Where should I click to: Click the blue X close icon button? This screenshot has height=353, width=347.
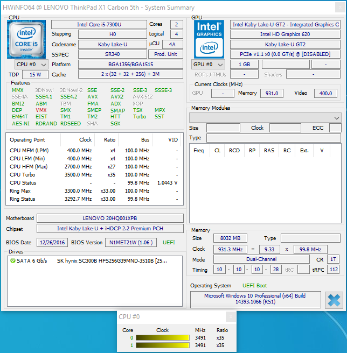pos(334,300)
